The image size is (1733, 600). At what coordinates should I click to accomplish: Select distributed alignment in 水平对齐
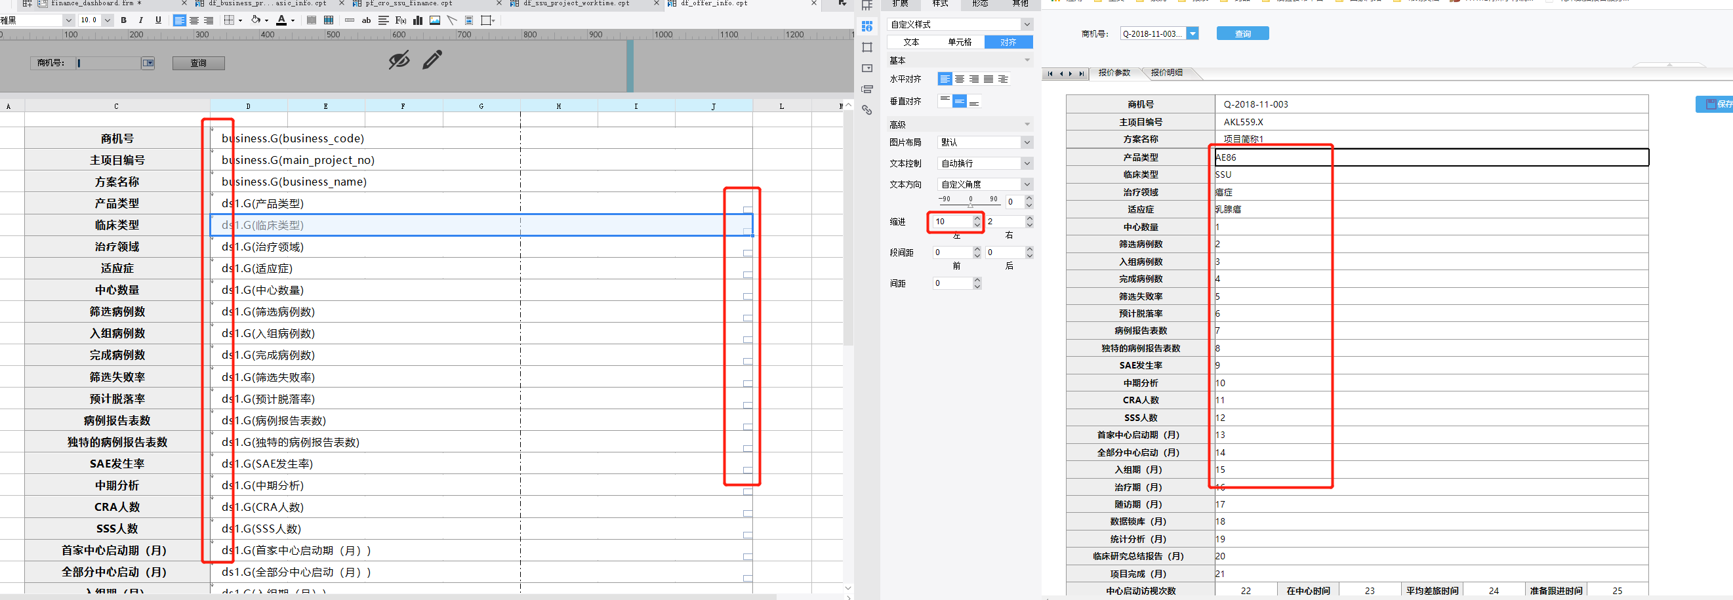point(1003,79)
